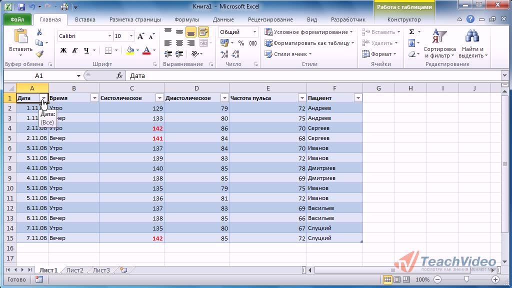Viewport: 512px width, 288px height.
Task: Click Условное форматирование button
Action: pos(308,32)
